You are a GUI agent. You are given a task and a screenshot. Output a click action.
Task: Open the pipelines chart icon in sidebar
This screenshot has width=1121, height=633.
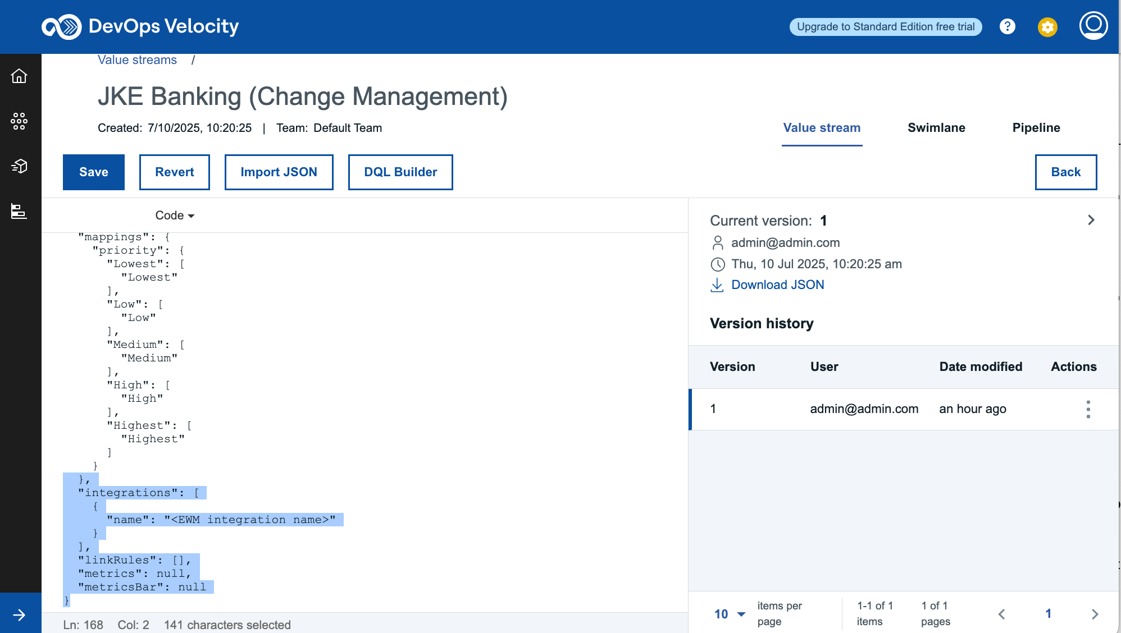[19, 211]
